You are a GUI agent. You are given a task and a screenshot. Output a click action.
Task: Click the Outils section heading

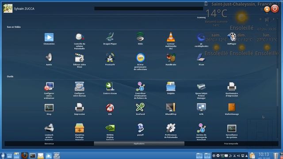(10, 76)
